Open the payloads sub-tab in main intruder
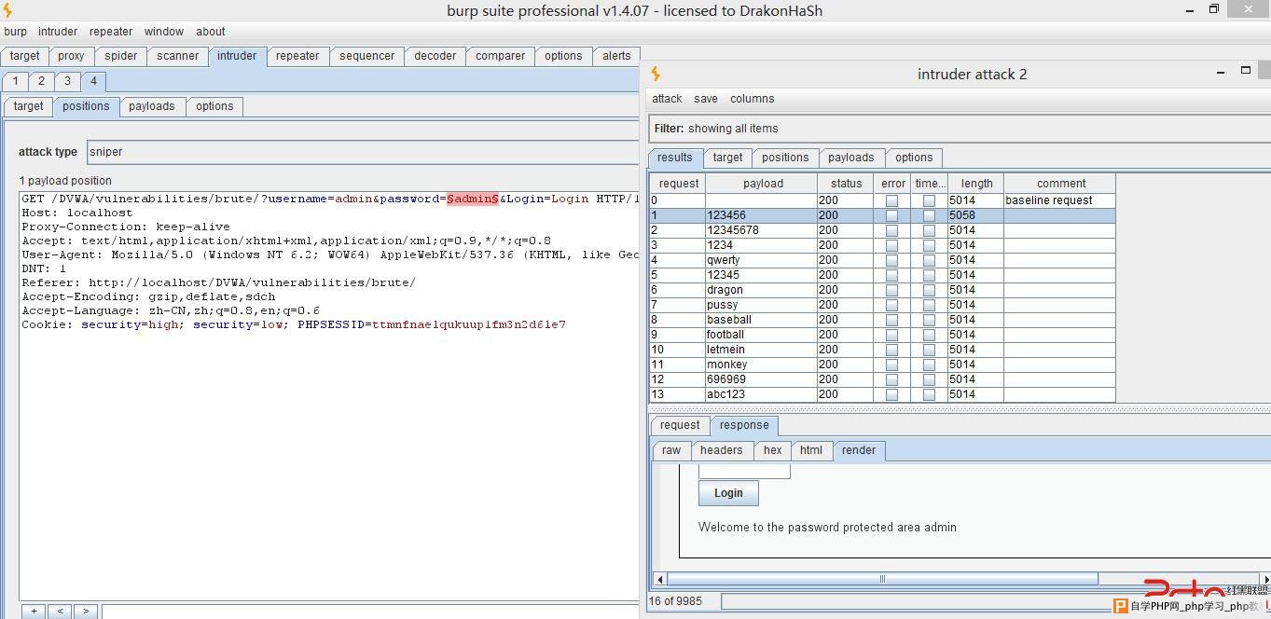Viewport: 1271px width, 619px height. (152, 106)
